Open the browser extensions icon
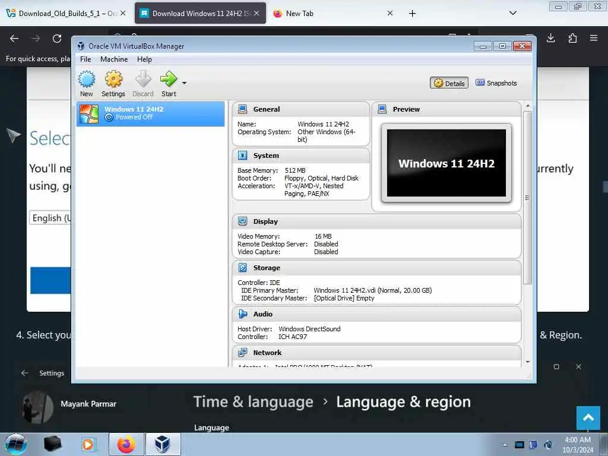 tap(572, 38)
